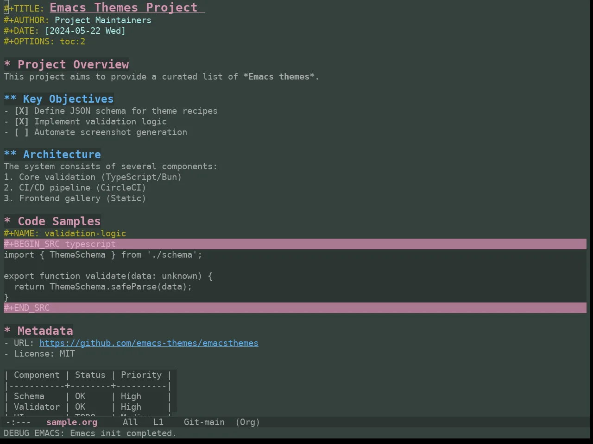The height and width of the screenshot is (444, 593).
Task: Click the High priority in Validator row
Action: [131, 407]
